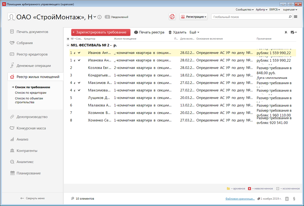Open the hamburger menu beside global search
This screenshot has width=304, height=206.
point(295,17)
